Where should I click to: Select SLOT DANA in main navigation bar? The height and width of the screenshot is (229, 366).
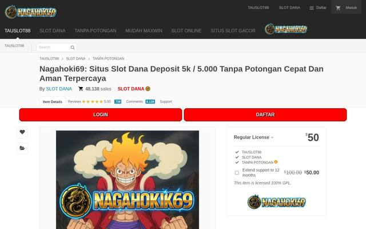(x=53, y=30)
